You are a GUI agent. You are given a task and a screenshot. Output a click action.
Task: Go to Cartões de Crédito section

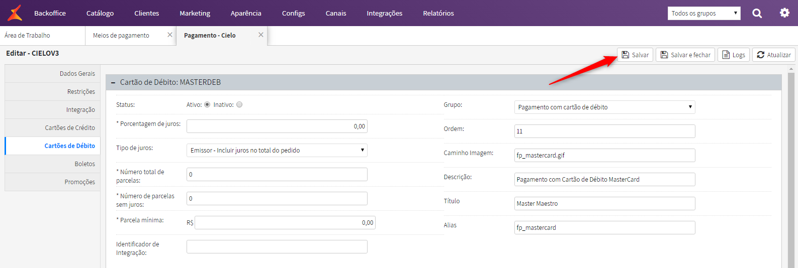click(52, 127)
